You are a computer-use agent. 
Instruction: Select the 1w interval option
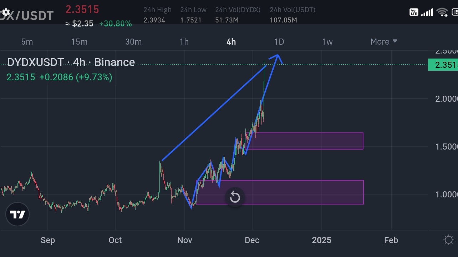pyautogui.click(x=327, y=42)
